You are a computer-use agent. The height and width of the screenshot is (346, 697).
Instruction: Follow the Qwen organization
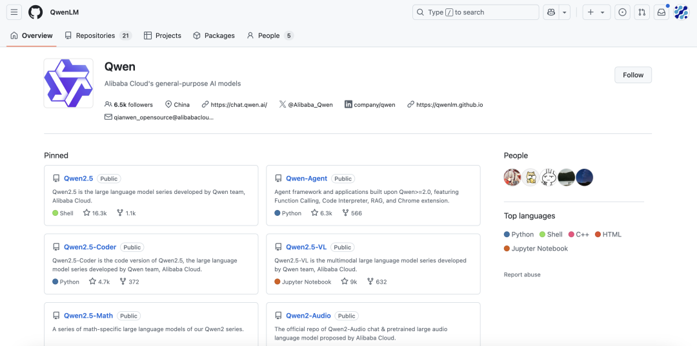(633, 75)
